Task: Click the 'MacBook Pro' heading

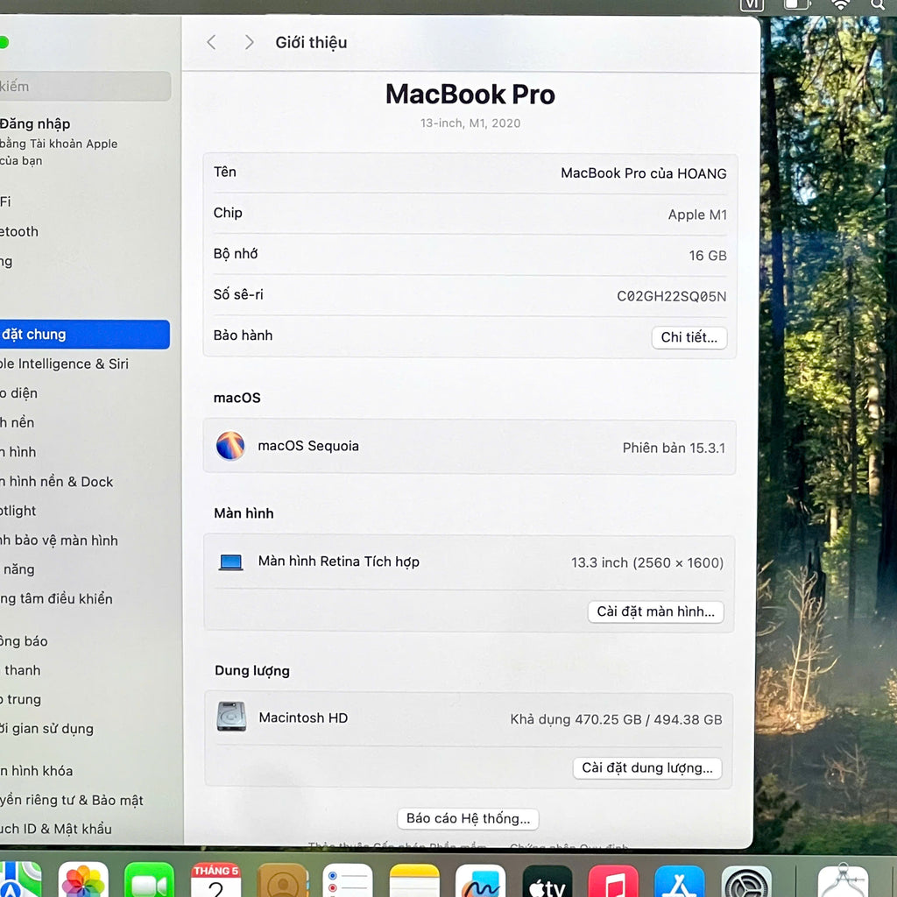Action: (470, 95)
